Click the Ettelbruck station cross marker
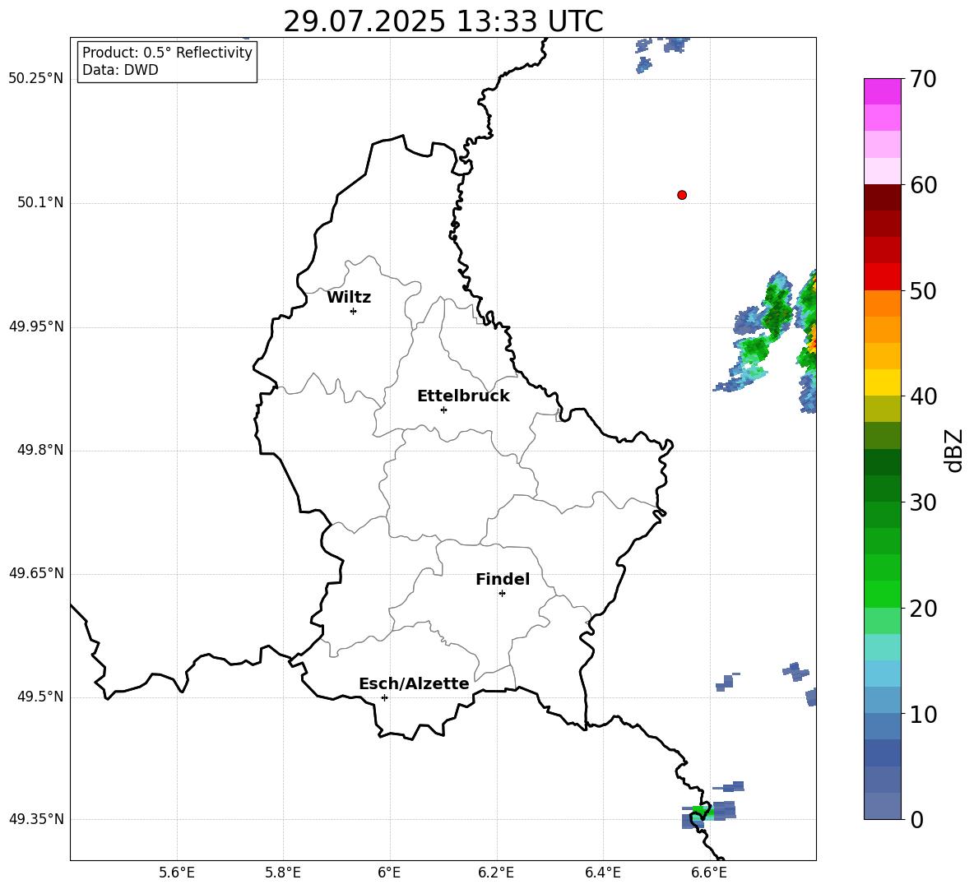 click(443, 410)
